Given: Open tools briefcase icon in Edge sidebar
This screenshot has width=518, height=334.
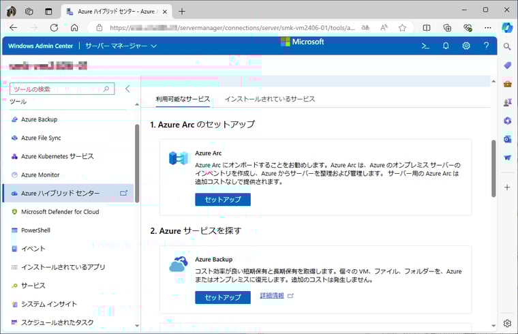Looking at the screenshot, I should click(507, 84).
